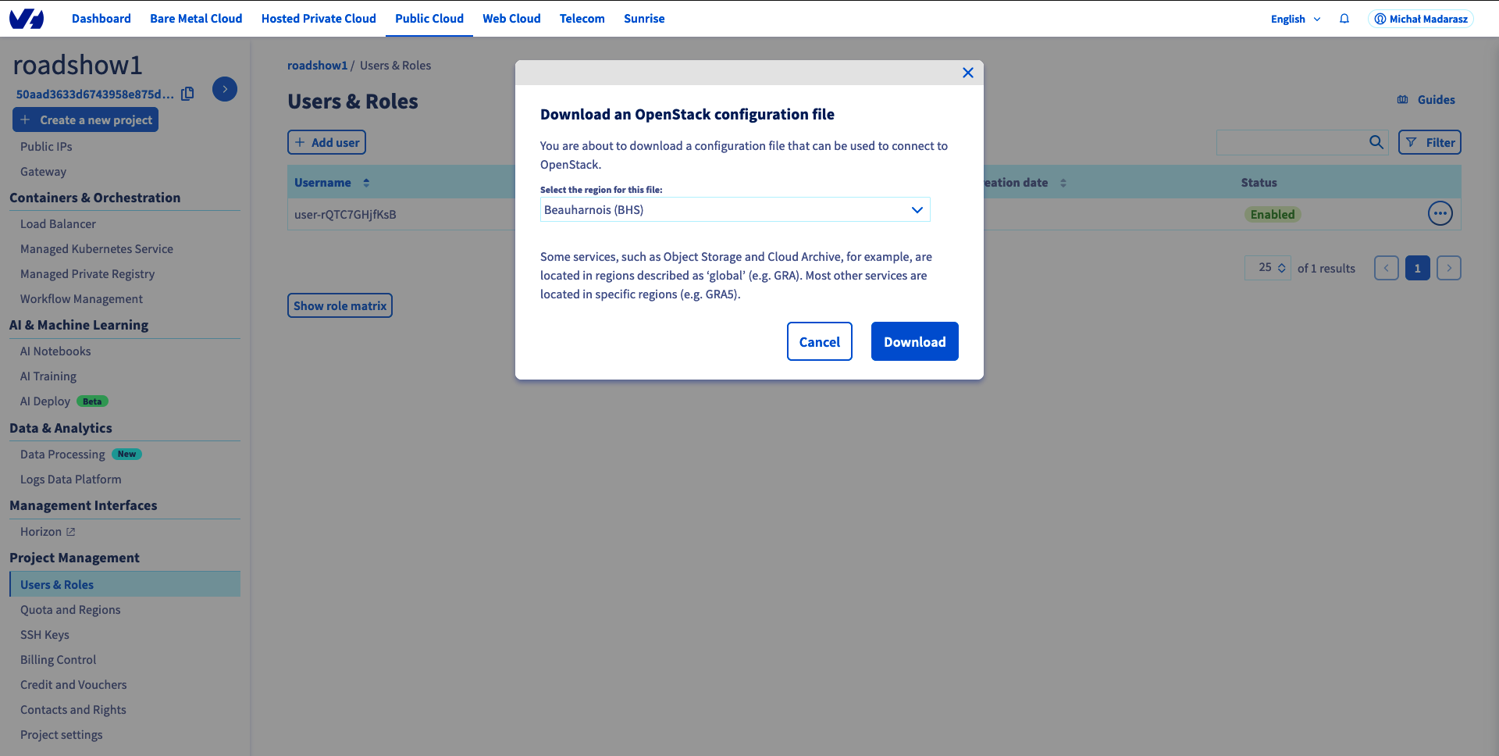Change the 25 results-per-page selector

[x=1268, y=267]
